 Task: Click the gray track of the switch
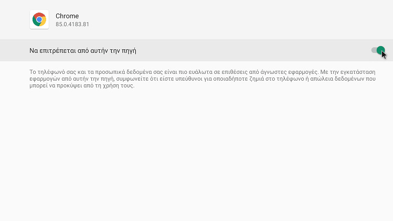(374, 50)
